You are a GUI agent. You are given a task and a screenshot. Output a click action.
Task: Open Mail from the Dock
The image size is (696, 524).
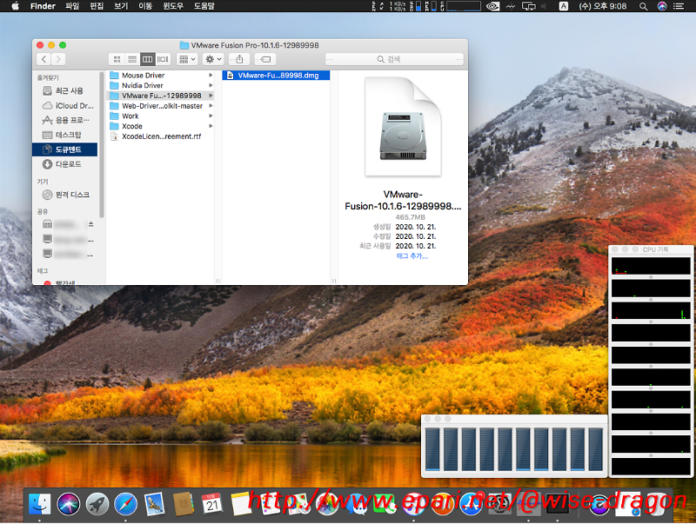tap(155, 505)
